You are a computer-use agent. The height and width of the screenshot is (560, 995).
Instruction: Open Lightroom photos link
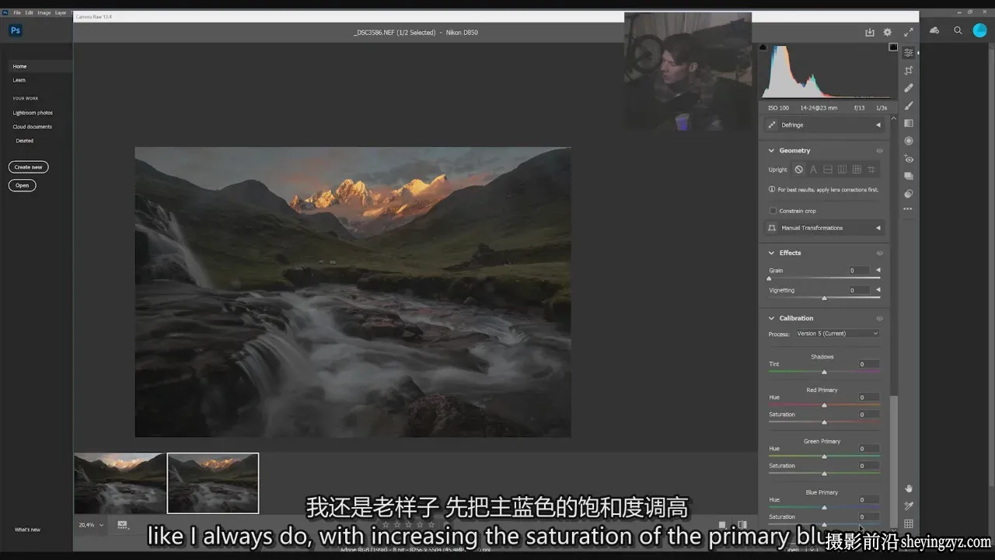pyautogui.click(x=33, y=113)
